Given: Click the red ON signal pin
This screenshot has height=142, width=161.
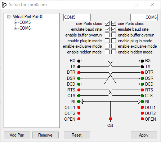Looking at the screenshot, I should [111, 119].
